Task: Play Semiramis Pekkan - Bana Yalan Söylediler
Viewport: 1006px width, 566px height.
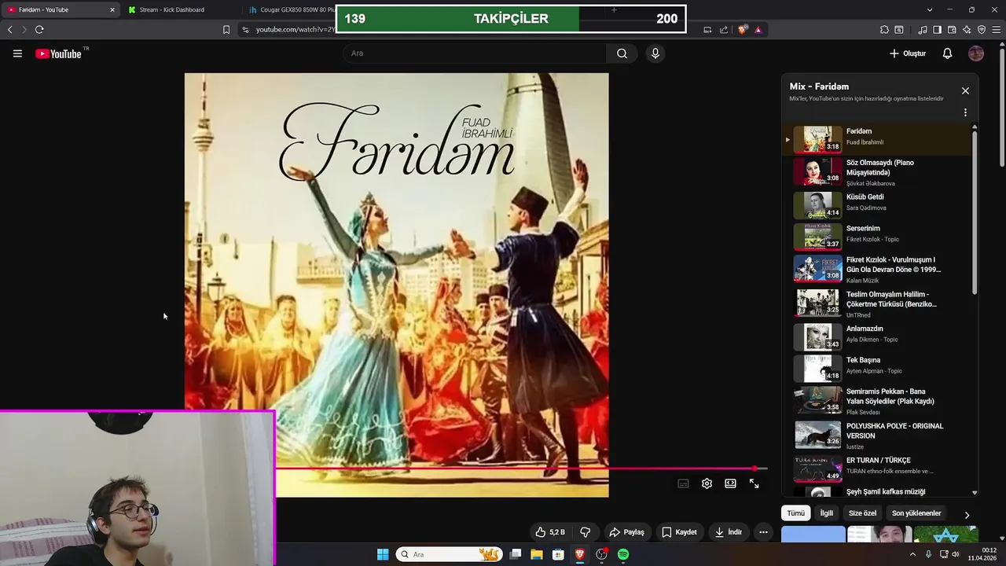Action: click(879, 401)
